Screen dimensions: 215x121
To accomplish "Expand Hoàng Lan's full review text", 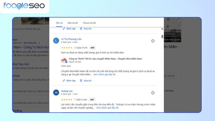I will (x=107, y=108).
